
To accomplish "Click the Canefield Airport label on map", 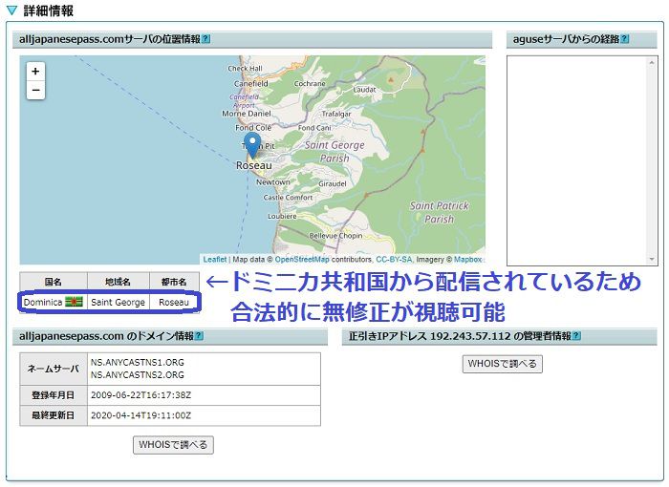I will click(245, 101).
